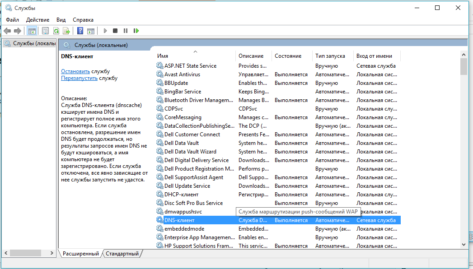Click the gear icon of DHCP-клиент
Image resolution: width=473 pixels, height=269 pixels.
click(x=159, y=194)
